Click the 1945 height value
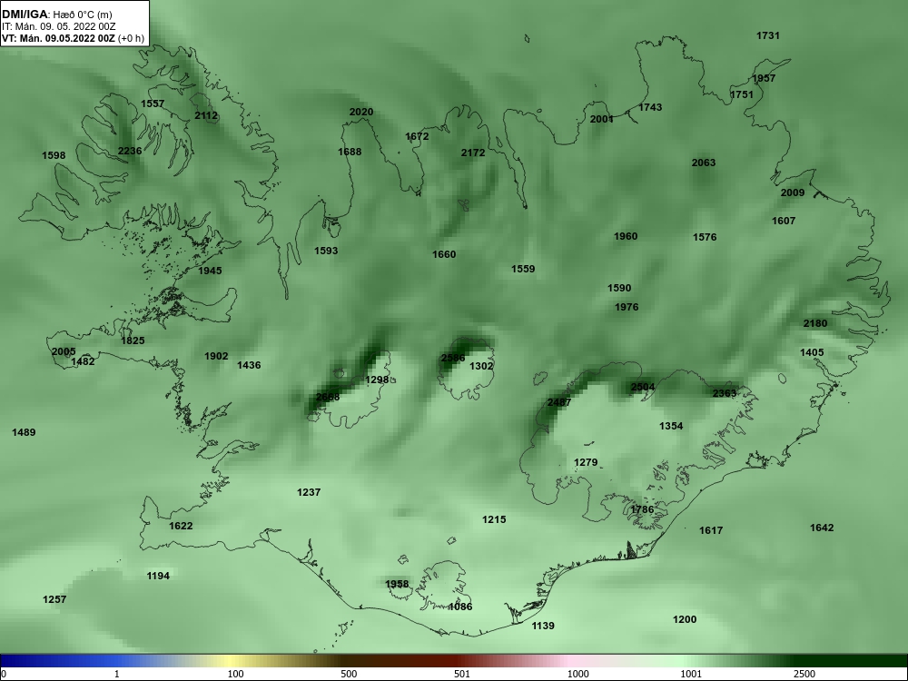Screen dimensions: 908x681 point(210,271)
